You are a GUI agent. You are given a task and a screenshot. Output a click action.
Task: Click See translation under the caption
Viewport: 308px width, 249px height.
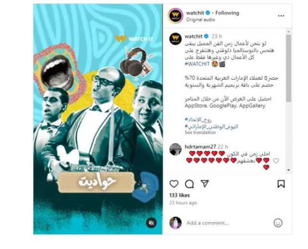[200, 132]
